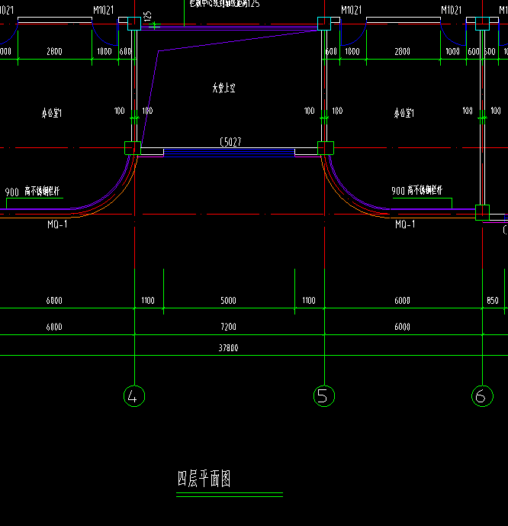Select the MQ-1 label between axes 5 and 6
The image size is (508, 526).
click(x=405, y=224)
